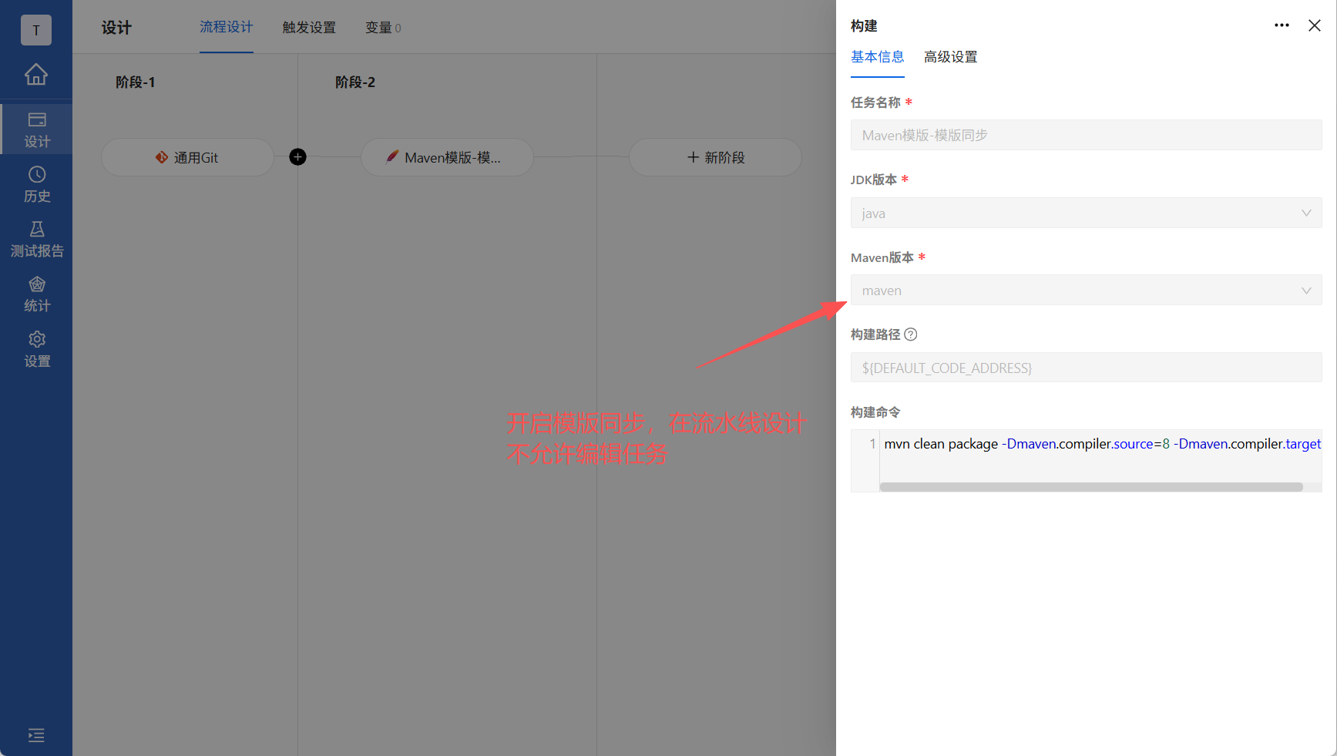
Task: Open the 设计 sidebar section
Action: pyautogui.click(x=36, y=129)
